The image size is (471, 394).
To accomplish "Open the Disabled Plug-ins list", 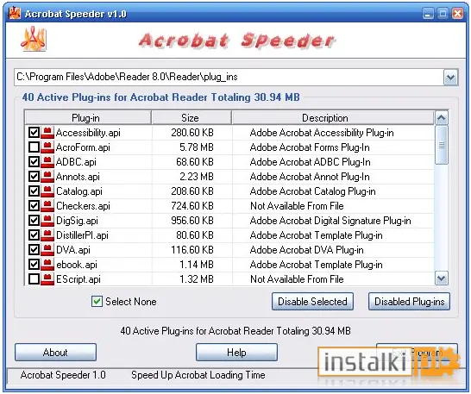I will [409, 302].
